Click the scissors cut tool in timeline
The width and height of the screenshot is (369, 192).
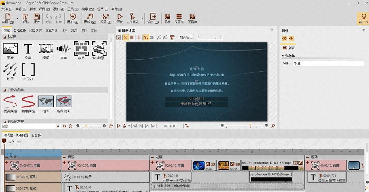point(12,142)
